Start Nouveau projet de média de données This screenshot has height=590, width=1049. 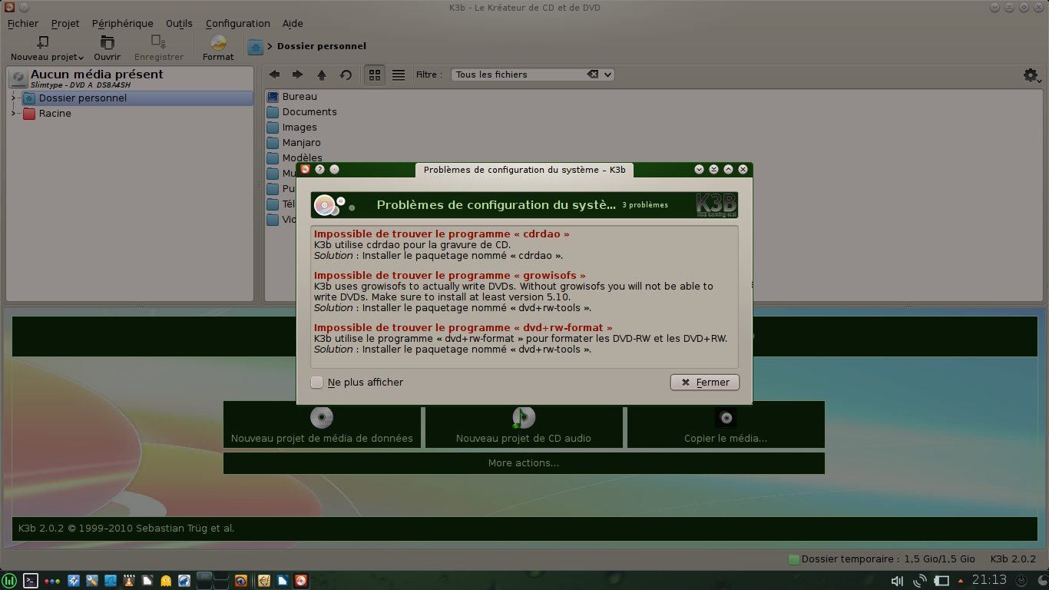tap(322, 425)
